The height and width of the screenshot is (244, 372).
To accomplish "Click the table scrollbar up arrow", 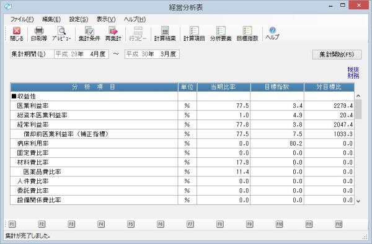I will [x=358, y=96].
